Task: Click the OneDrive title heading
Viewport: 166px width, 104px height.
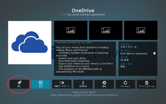Action: pyautogui.click(x=83, y=11)
